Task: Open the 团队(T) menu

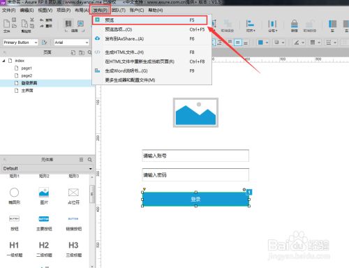Action: pyautogui.click(x=119, y=10)
